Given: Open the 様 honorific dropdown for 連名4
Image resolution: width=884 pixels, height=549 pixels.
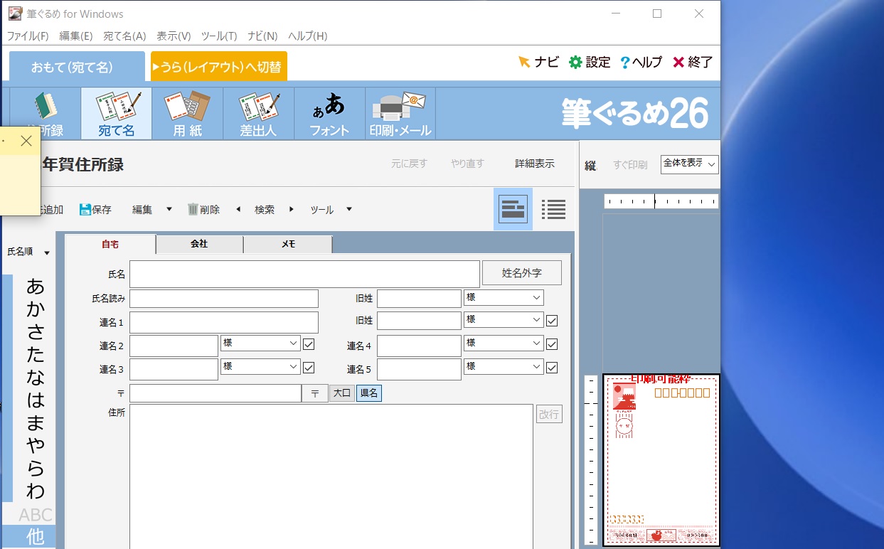Looking at the screenshot, I should pyautogui.click(x=504, y=343).
